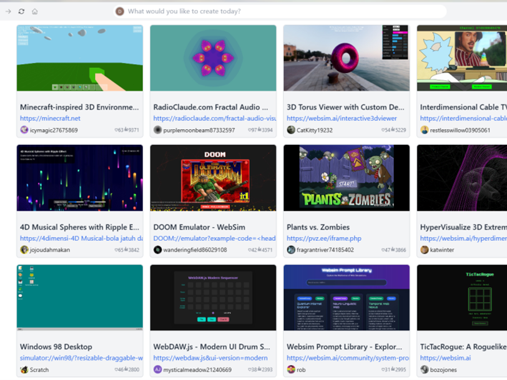Select the 3D Torus Viewer thumbnail

click(347, 58)
